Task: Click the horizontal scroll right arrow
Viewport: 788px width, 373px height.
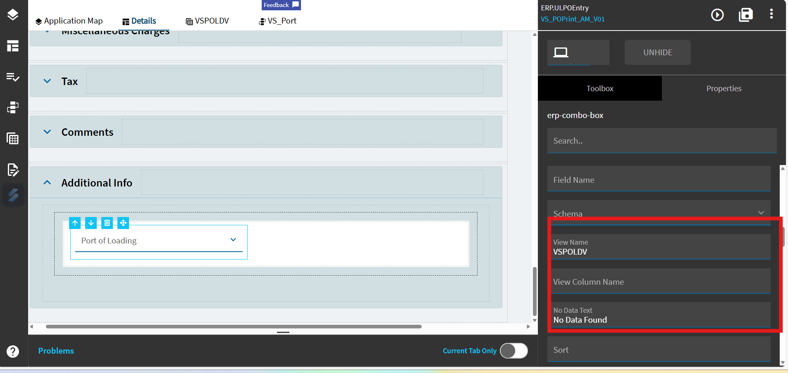Action: (528, 326)
